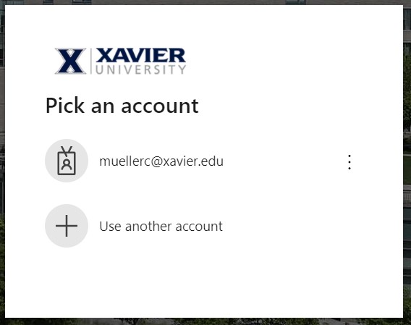Click the ID badge icon beside muellerc@xavier.edu
Viewport: 411px width, 325px height.
67,161
